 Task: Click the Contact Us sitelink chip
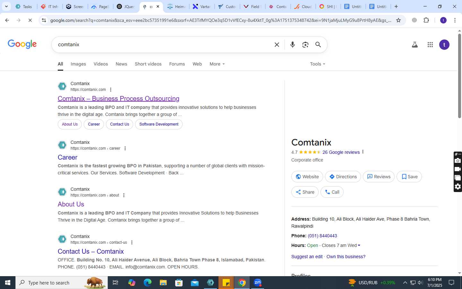click(x=119, y=124)
